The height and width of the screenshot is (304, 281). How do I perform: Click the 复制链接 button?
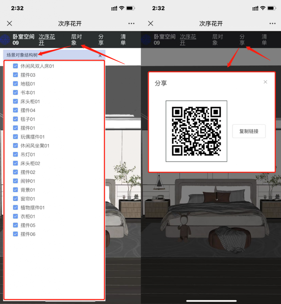coord(249,131)
